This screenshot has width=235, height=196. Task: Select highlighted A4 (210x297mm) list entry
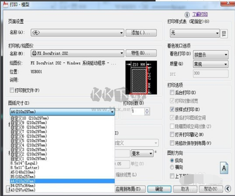(63, 181)
